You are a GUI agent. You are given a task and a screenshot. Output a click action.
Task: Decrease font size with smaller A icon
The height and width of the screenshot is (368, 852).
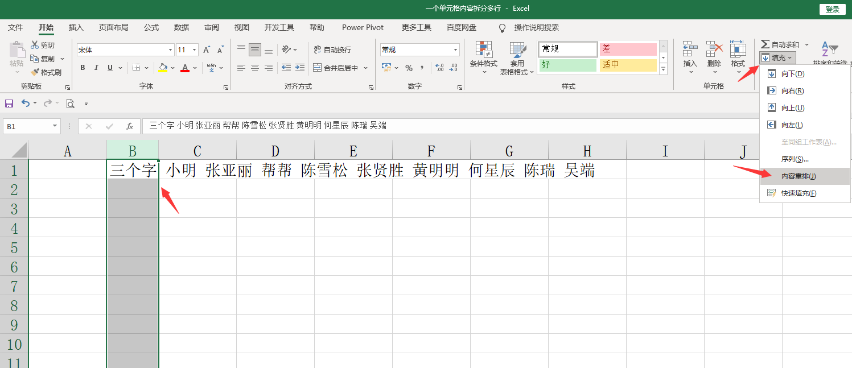click(x=220, y=50)
